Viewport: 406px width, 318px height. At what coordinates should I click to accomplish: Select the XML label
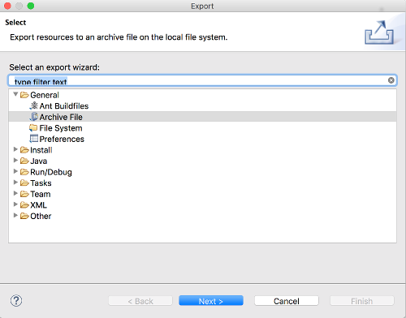coord(38,205)
